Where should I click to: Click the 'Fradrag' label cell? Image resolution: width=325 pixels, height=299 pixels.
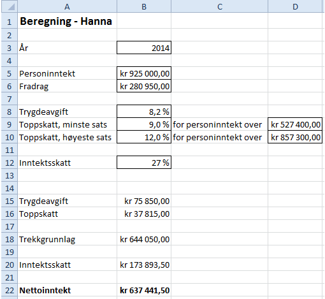(67, 86)
